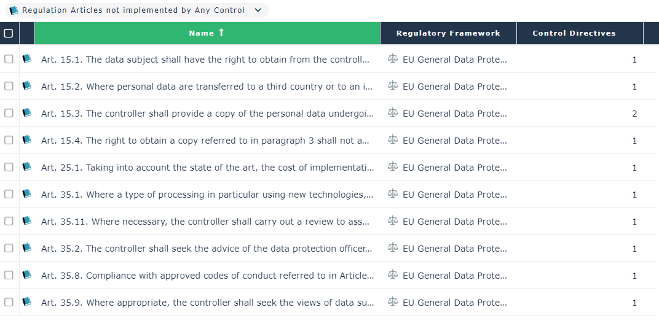Open the view selector dropdown chevron
This screenshot has height=321, width=659.
click(258, 10)
